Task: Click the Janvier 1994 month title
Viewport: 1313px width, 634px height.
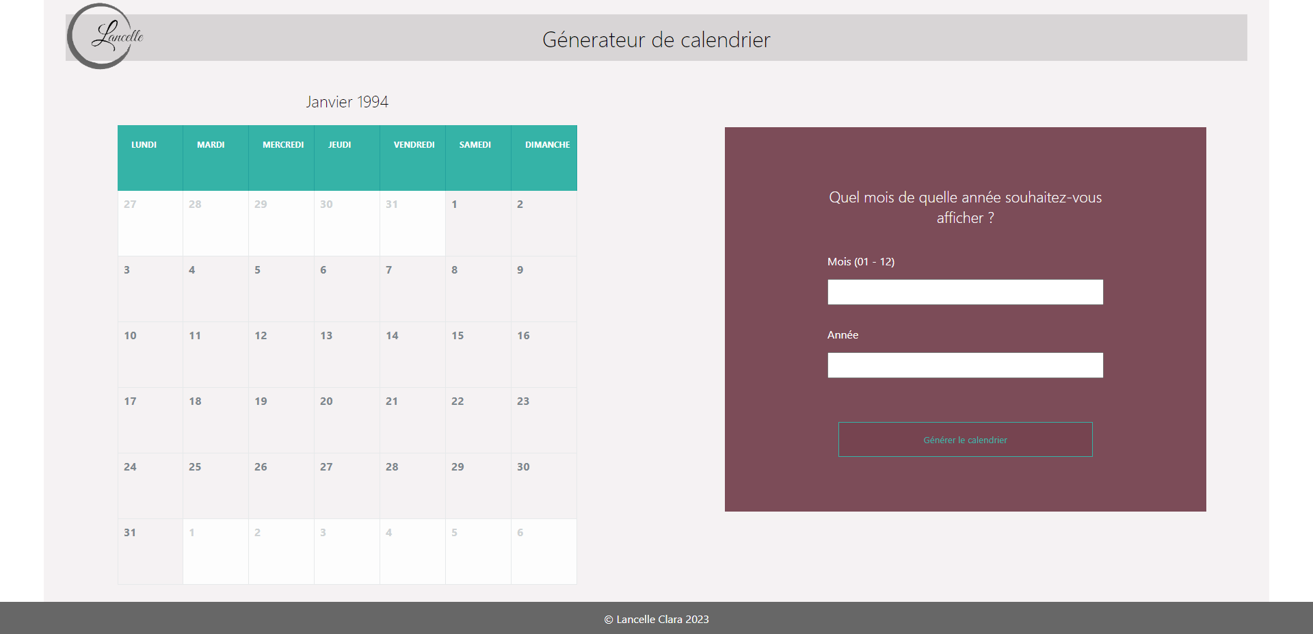Action: (347, 102)
